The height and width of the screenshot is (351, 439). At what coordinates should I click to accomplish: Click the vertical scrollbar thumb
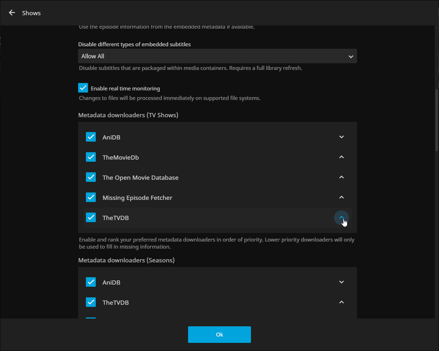point(437,120)
